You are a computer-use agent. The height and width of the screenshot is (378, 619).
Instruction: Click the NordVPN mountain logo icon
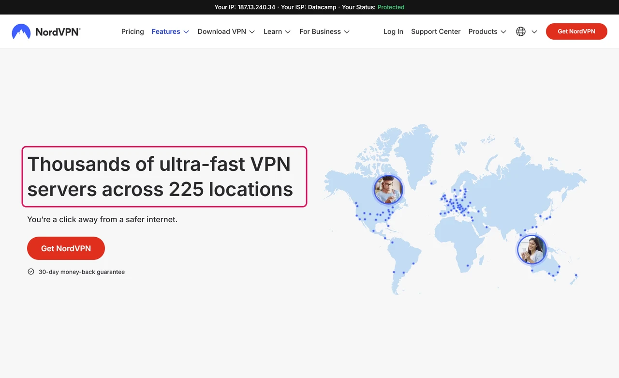coord(21,31)
